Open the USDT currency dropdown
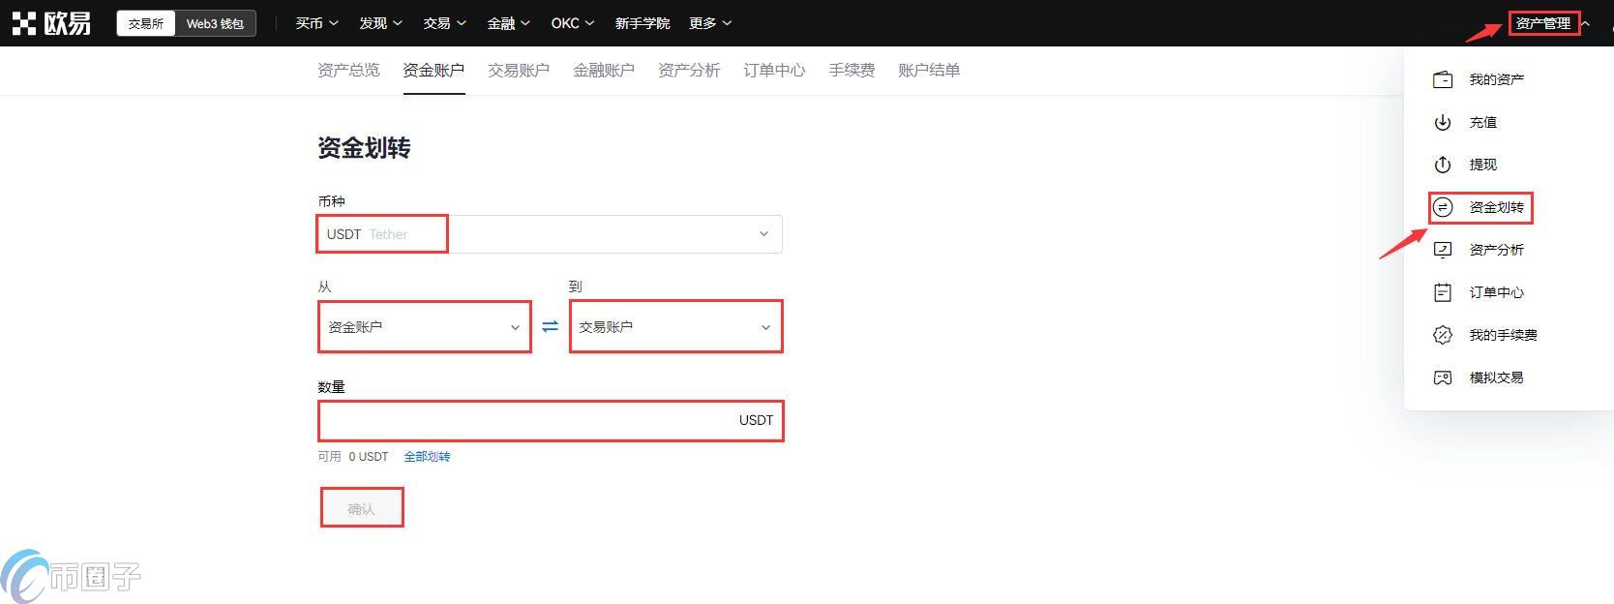 (549, 234)
